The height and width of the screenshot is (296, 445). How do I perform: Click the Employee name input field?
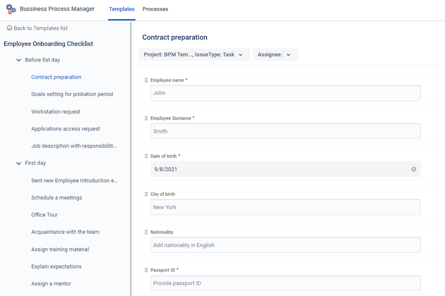click(286, 93)
